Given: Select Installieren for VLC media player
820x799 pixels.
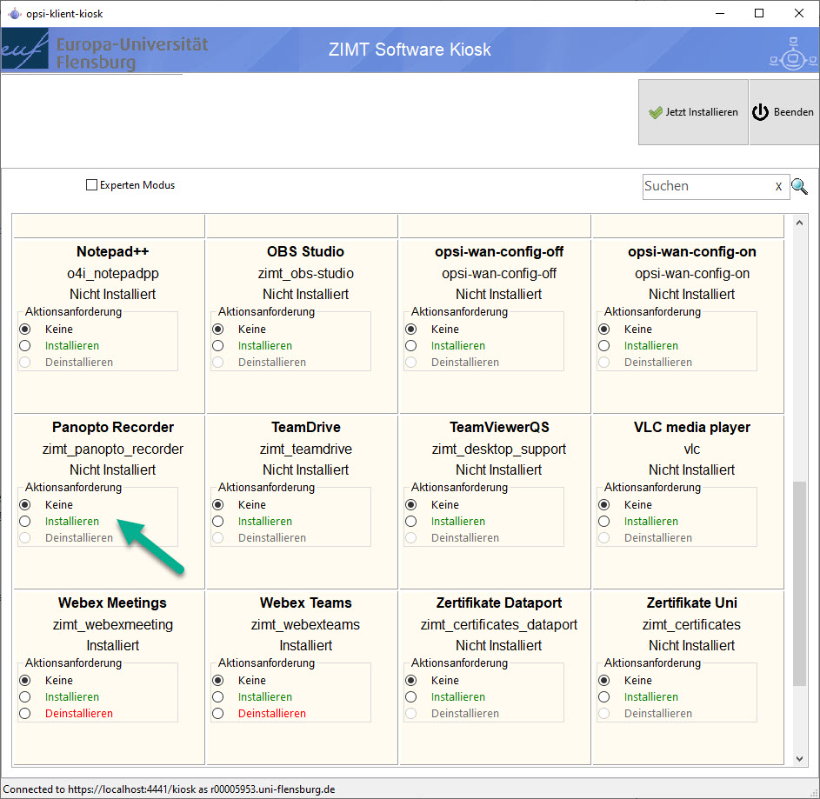Looking at the screenshot, I should coord(604,522).
